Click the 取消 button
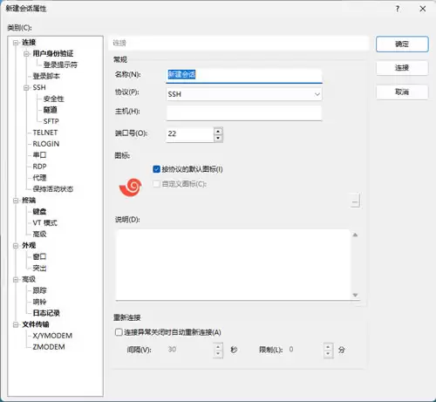The height and width of the screenshot is (402, 436). 402,92
